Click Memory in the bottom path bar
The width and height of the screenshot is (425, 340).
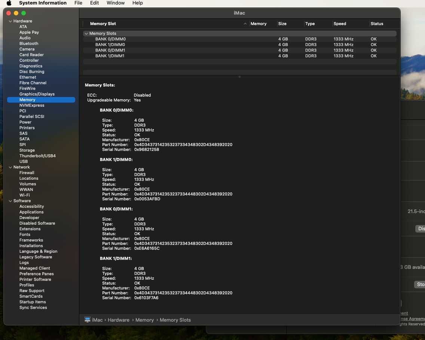coord(144,320)
